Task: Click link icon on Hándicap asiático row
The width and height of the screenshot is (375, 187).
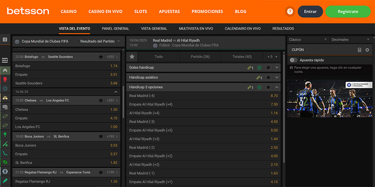Action: pos(259,78)
